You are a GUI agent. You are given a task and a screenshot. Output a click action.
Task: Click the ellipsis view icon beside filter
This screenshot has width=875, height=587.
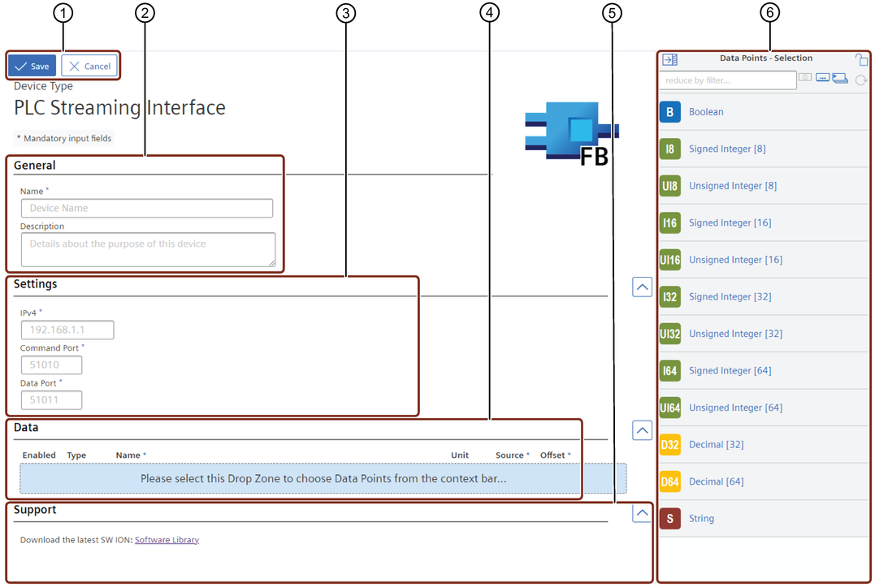pyautogui.click(x=822, y=77)
